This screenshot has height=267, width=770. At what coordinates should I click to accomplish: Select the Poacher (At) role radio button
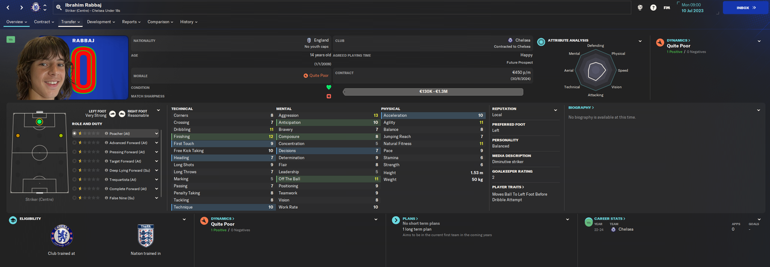(x=75, y=134)
